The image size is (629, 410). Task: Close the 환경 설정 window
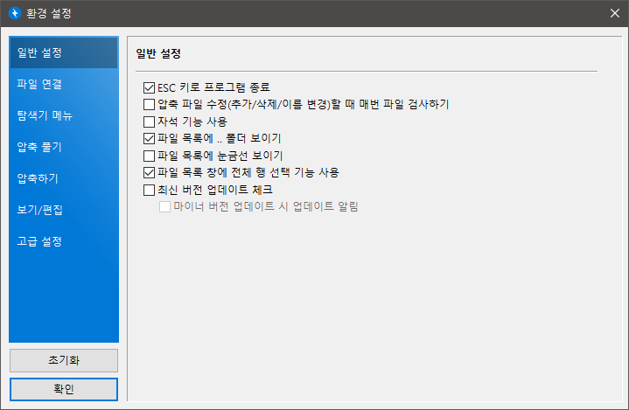coord(614,13)
